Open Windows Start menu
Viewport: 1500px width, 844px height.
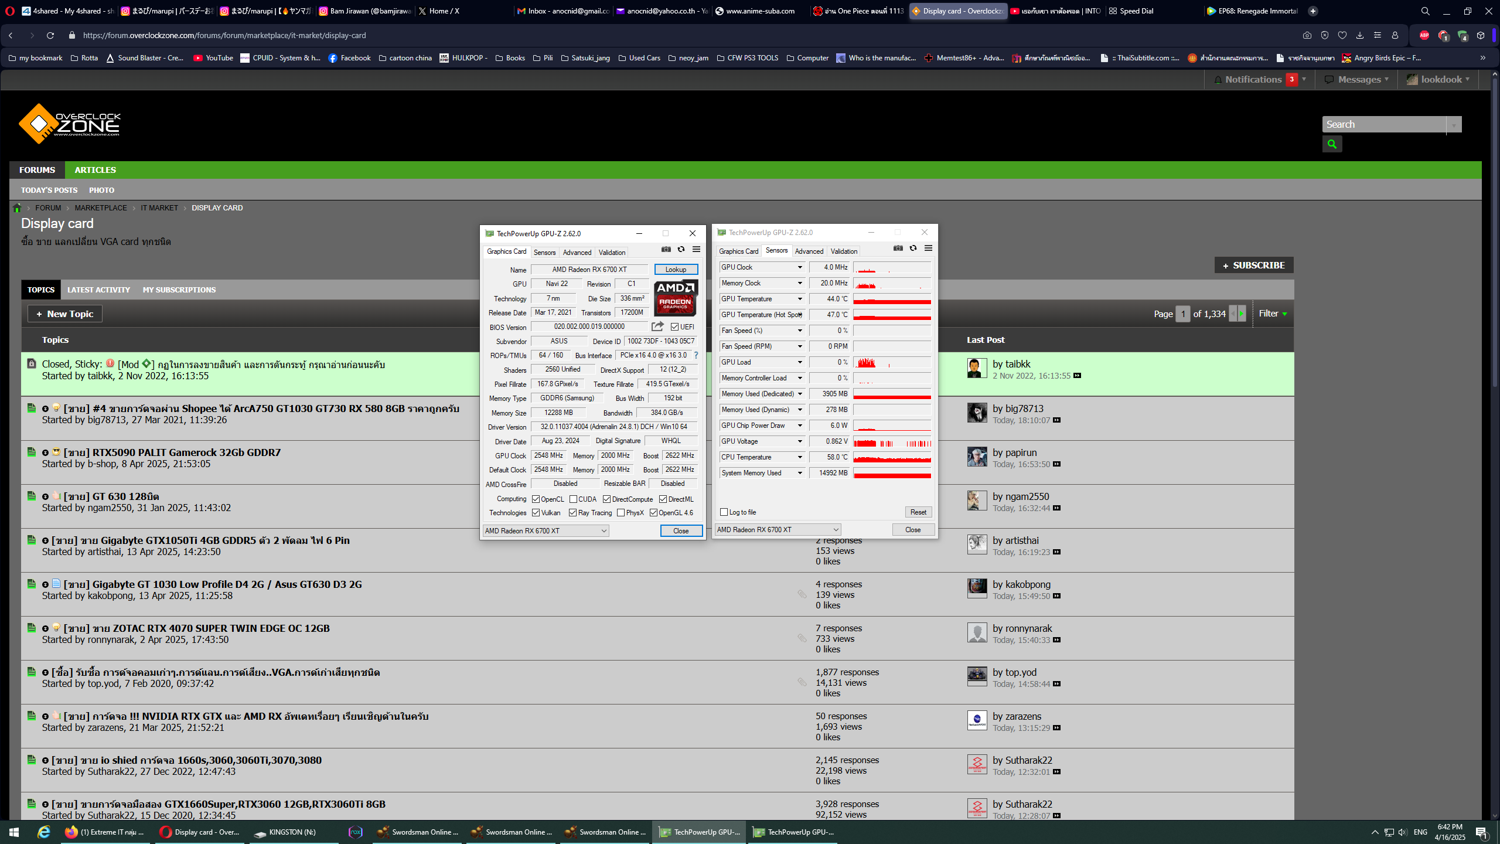[14, 832]
